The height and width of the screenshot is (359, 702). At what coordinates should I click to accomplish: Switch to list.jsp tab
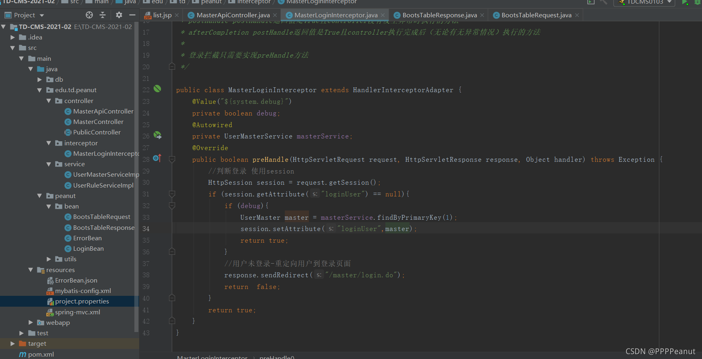pos(162,15)
